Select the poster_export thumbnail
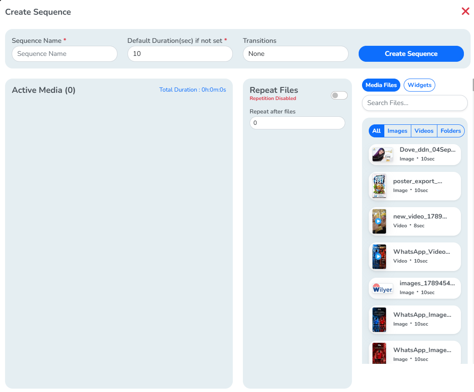 point(379,186)
